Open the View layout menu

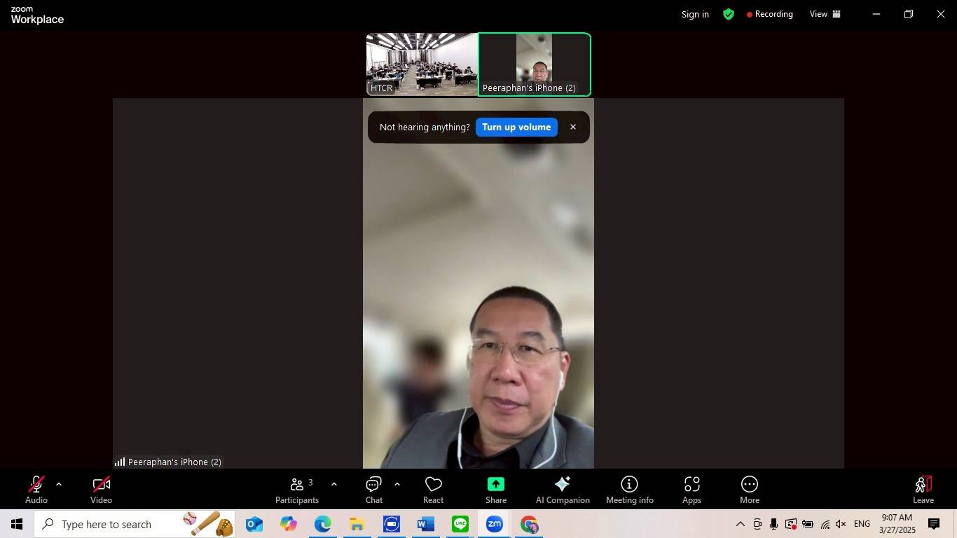(825, 14)
